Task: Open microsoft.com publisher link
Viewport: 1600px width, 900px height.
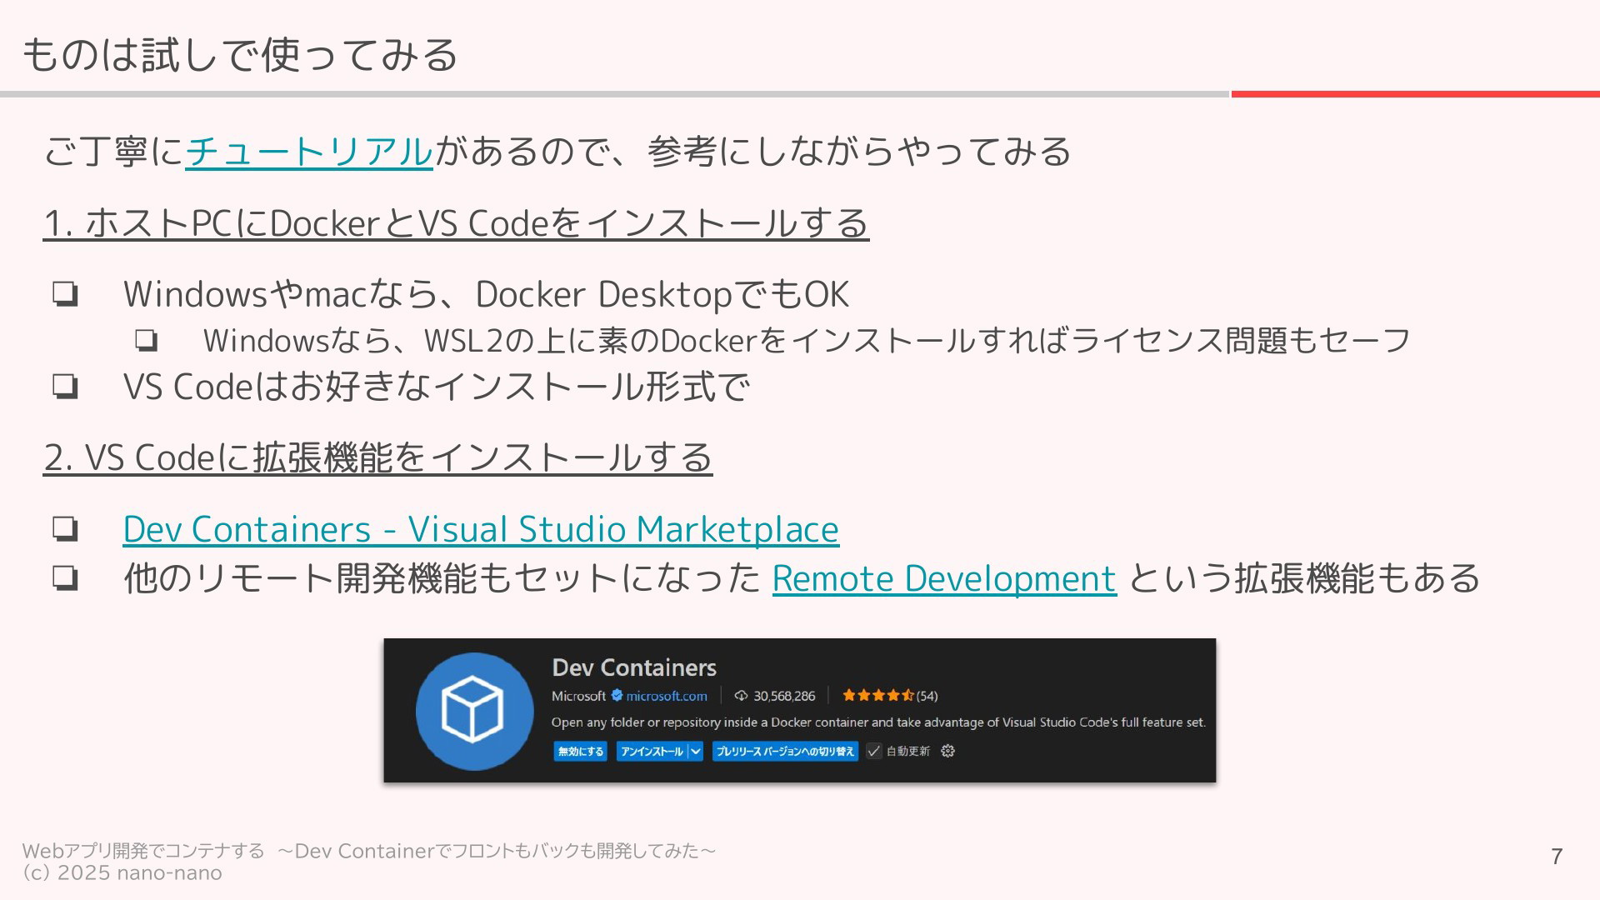Action: coord(667,696)
